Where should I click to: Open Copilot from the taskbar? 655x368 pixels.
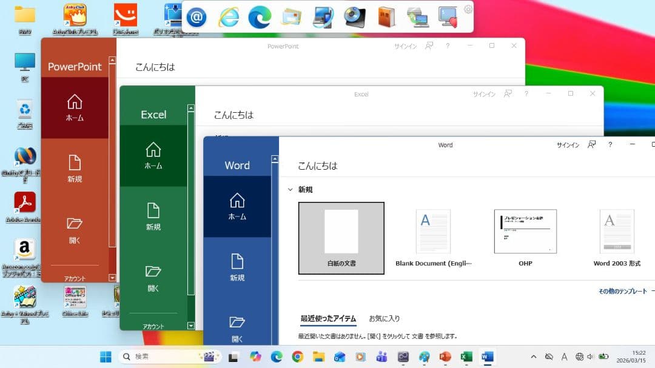[257, 356]
